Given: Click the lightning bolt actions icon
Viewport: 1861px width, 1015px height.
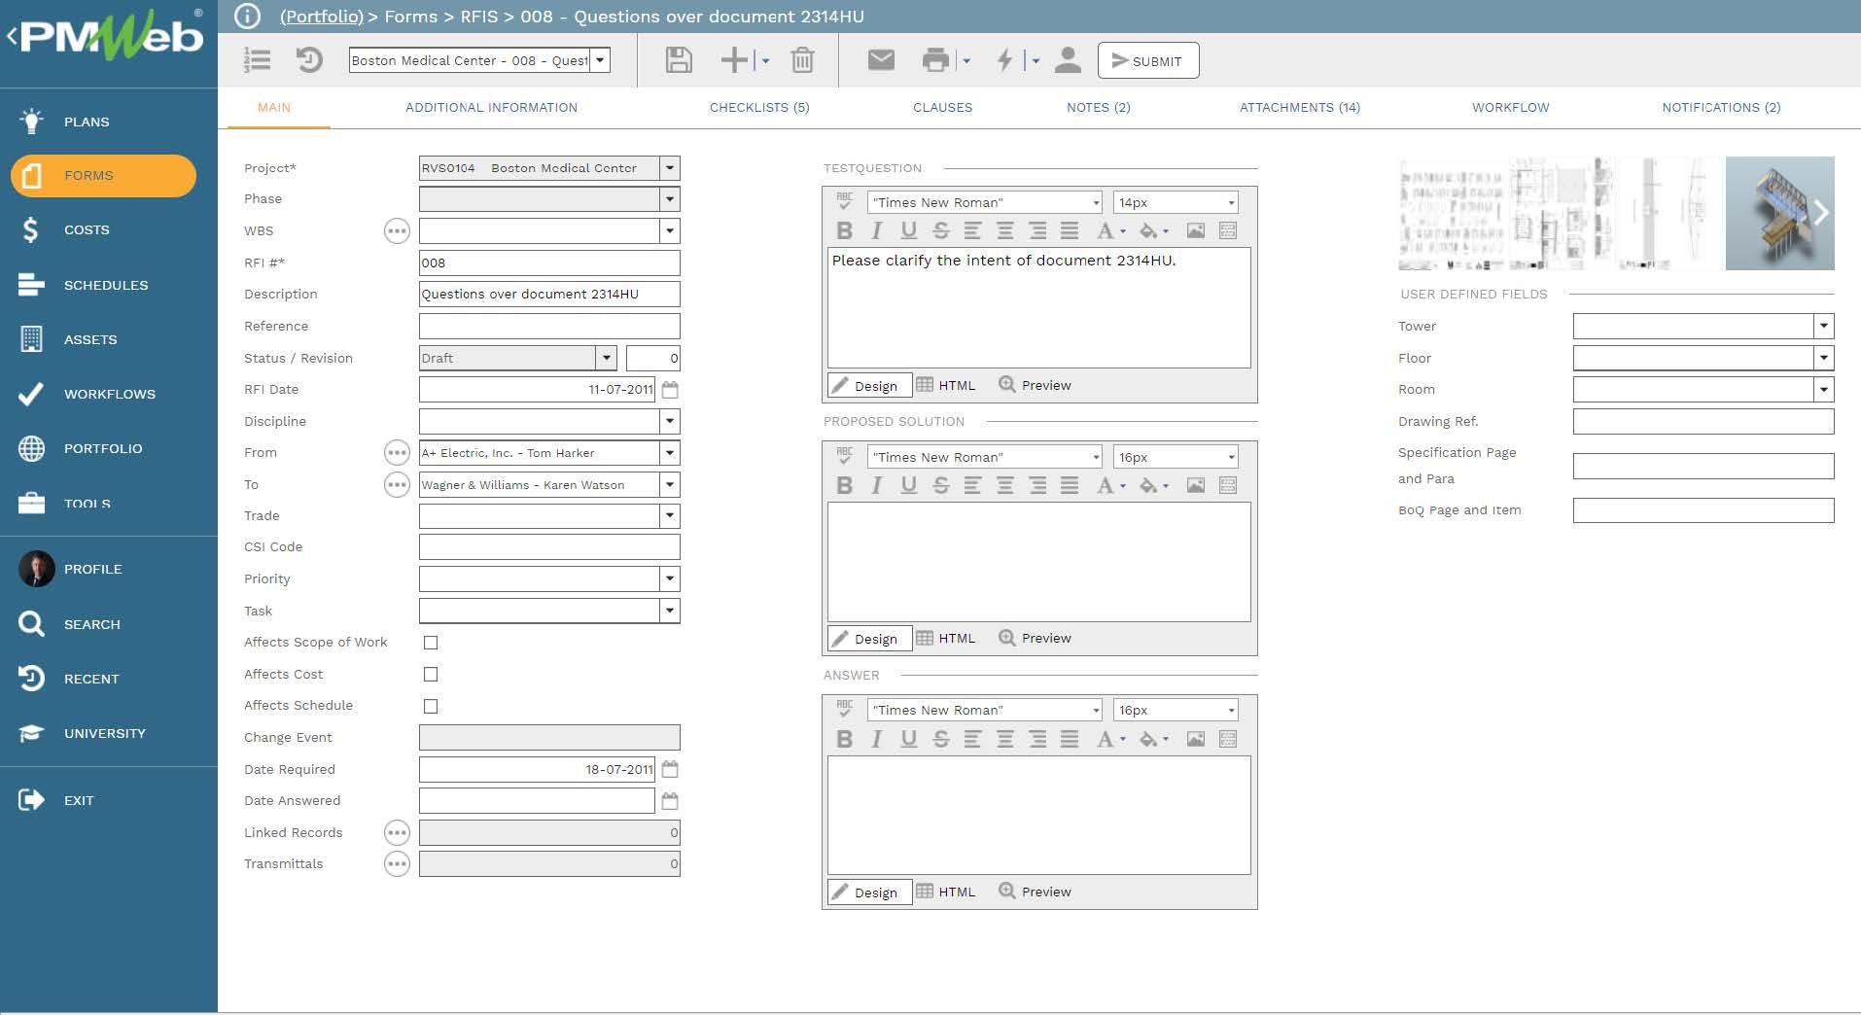Looking at the screenshot, I should click(x=1004, y=60).
